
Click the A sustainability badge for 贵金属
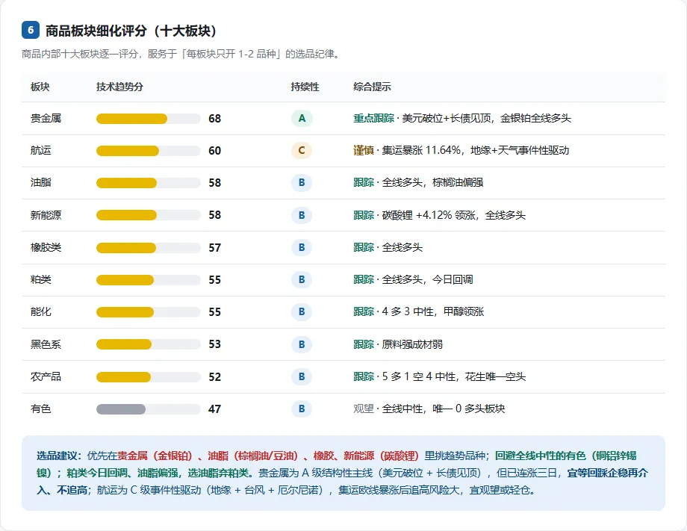point(302,118)
